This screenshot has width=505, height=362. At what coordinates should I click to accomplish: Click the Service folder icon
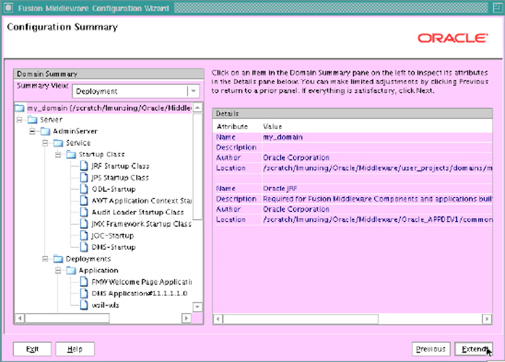tap(58, 143)
